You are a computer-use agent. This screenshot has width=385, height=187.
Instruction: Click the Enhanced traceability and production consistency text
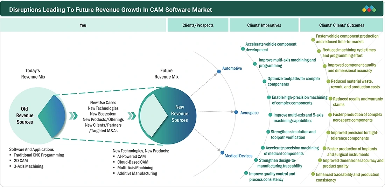point(348,178)
